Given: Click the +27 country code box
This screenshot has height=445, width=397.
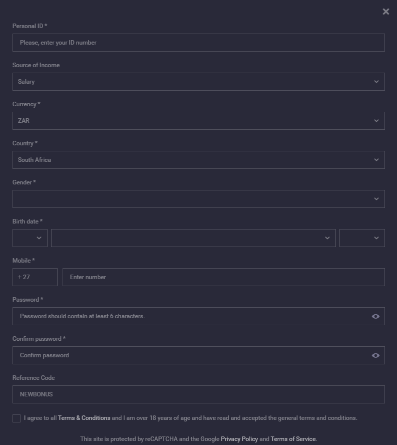Looking at the screenshot, I should (35, 277).
